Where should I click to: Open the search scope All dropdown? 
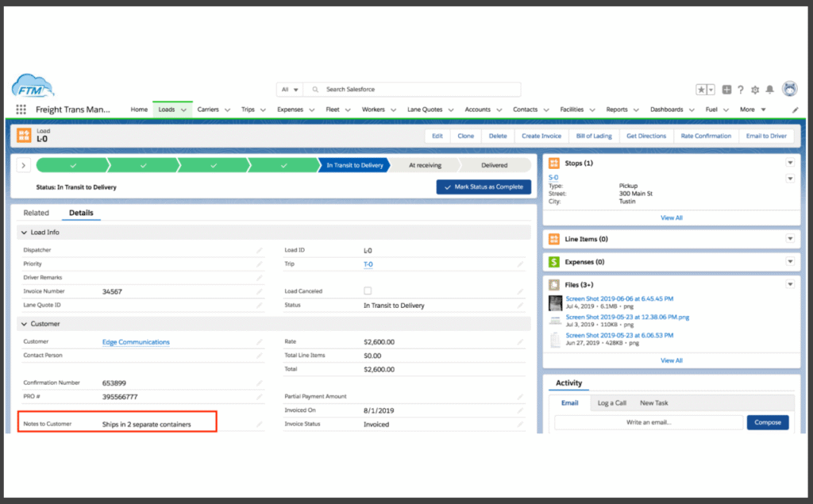coord(291,90)
